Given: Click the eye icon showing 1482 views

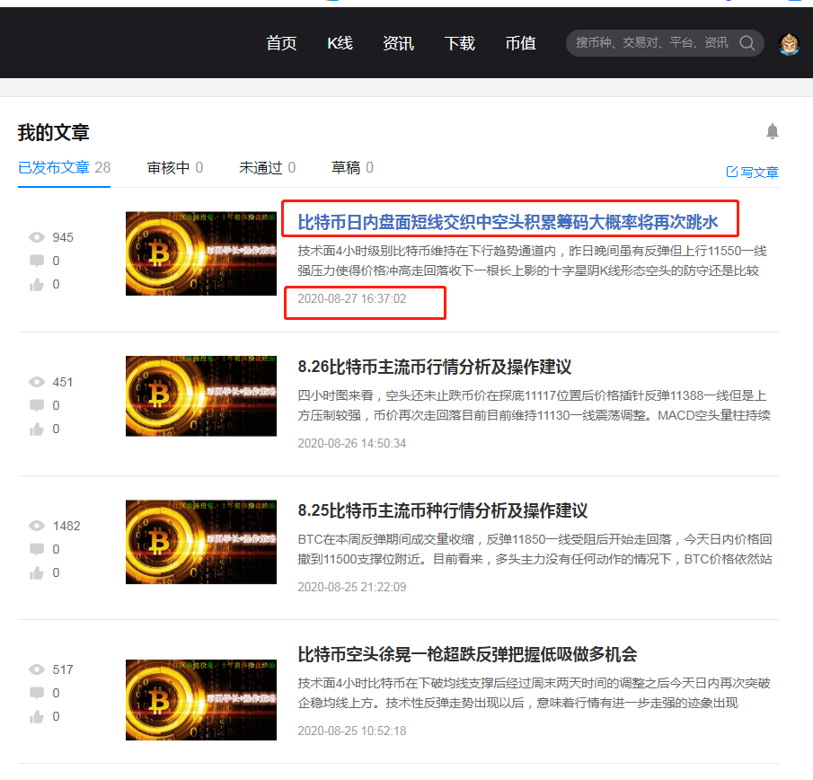Looking at the screenshot, I should pyautogui.click(x=36, y=524).
